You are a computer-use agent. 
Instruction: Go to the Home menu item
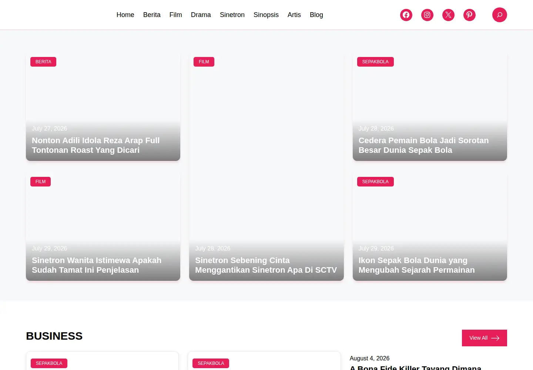coord(125,15)
